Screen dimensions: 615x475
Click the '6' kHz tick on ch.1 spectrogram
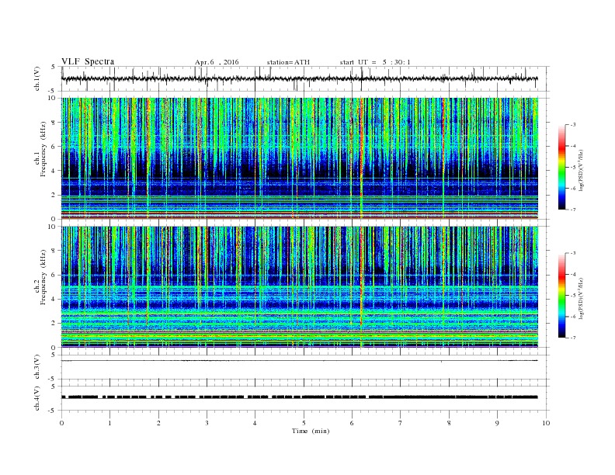tap(54, 147)
